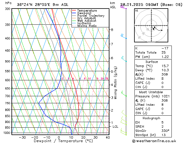Click the red Temperature legend line
185x143 pixels.
click(x=74, y=11)
